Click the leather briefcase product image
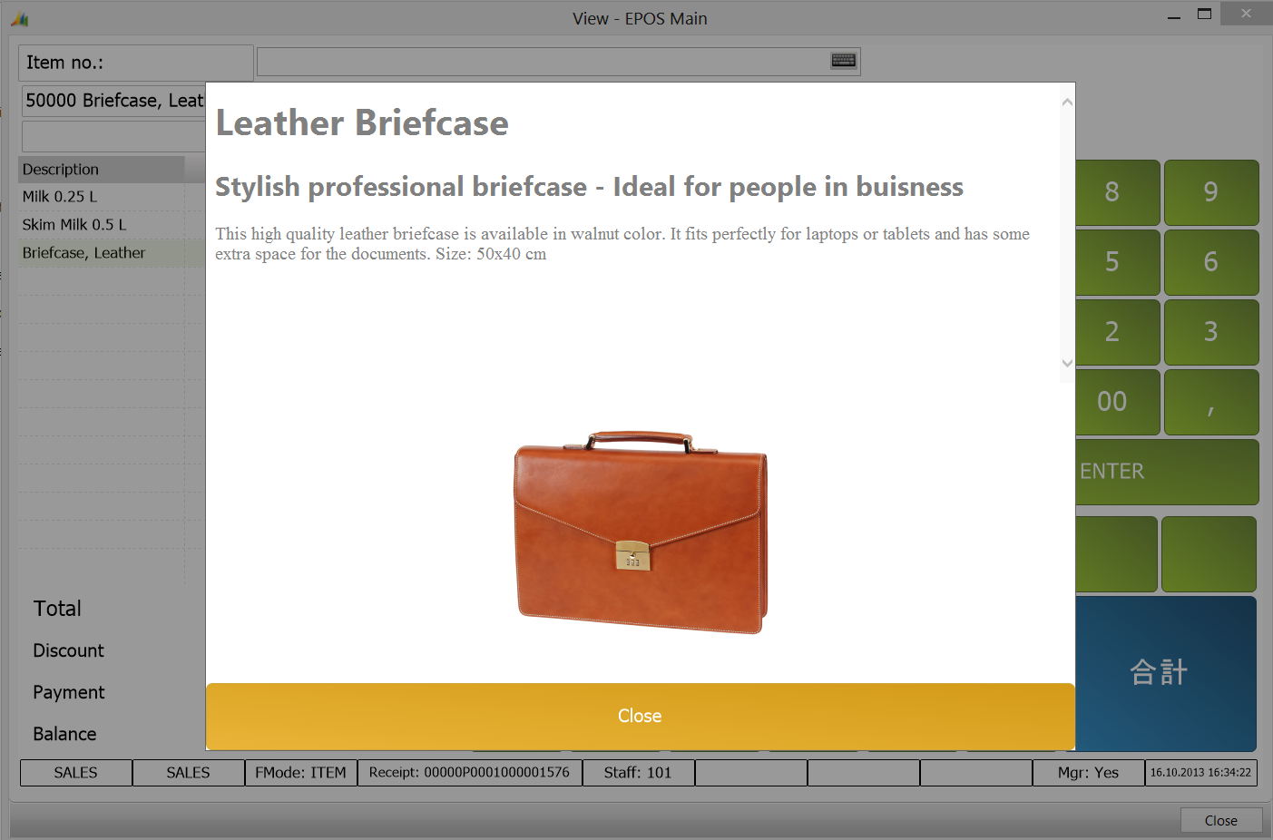Screen dimensions: 1273x840 pos(641,532)
